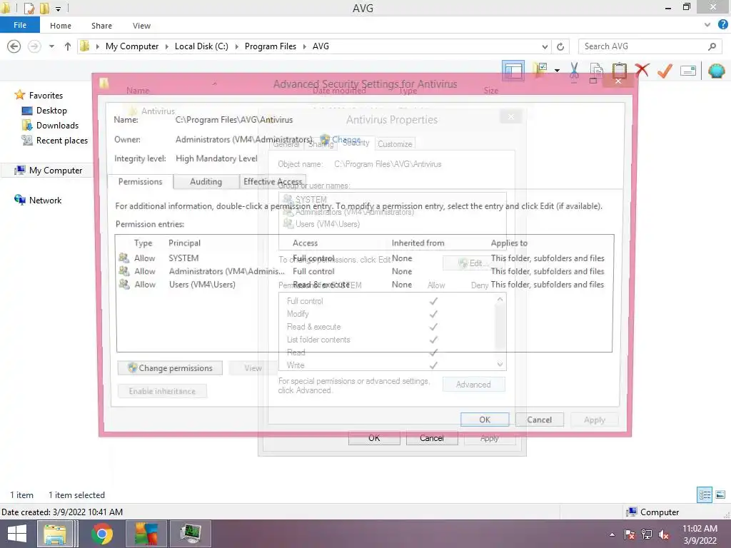Screen dimensions: 731x548
Task: Click scroll-down arrow of the permissions list
Action: [x=500, y=365]
